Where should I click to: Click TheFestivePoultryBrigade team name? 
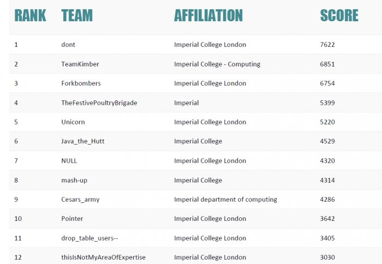tap(99, 103)
